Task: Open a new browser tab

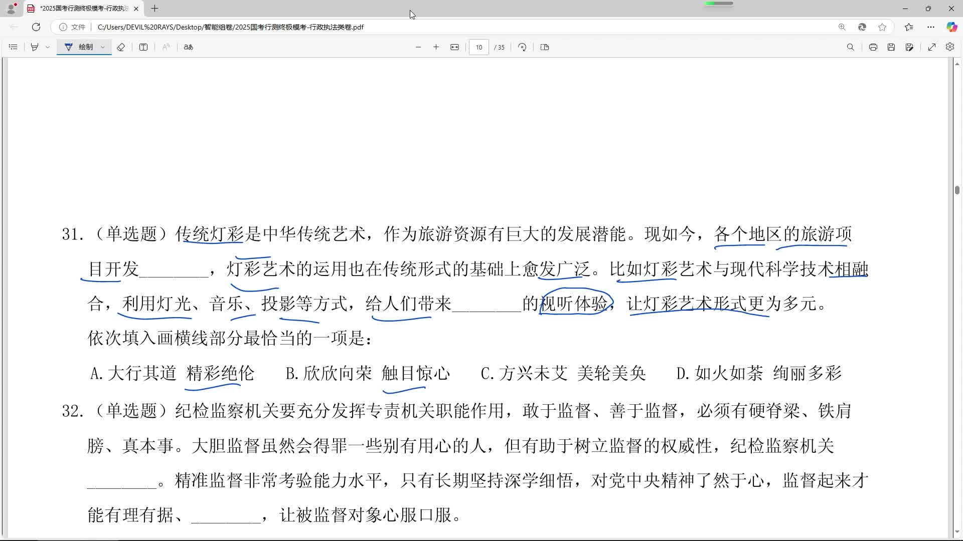Action: point(155,9)
